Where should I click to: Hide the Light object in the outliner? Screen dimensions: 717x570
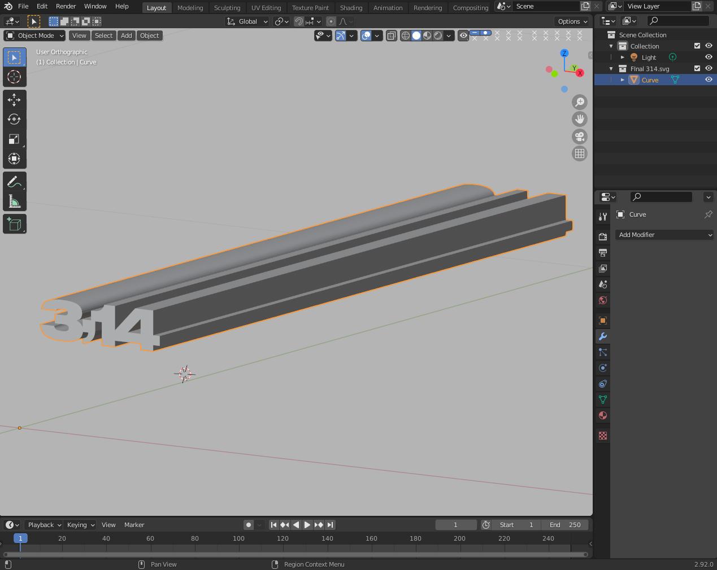pyautogui.click(x=709, y=57)
